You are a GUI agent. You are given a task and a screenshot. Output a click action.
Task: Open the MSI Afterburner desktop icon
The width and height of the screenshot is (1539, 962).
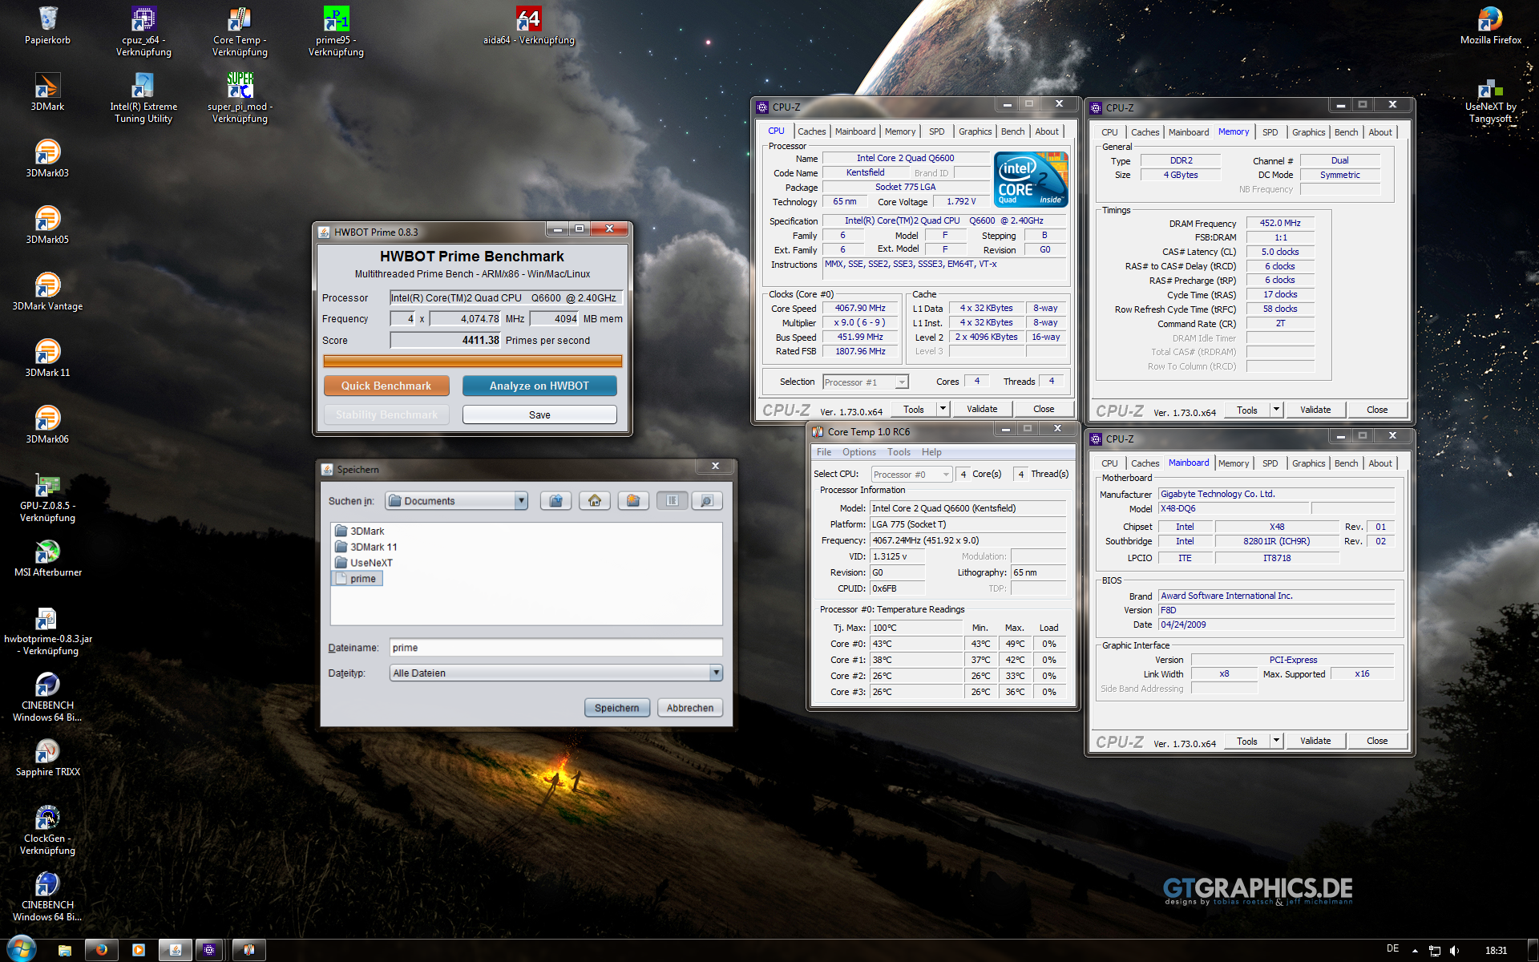[47, 558]
